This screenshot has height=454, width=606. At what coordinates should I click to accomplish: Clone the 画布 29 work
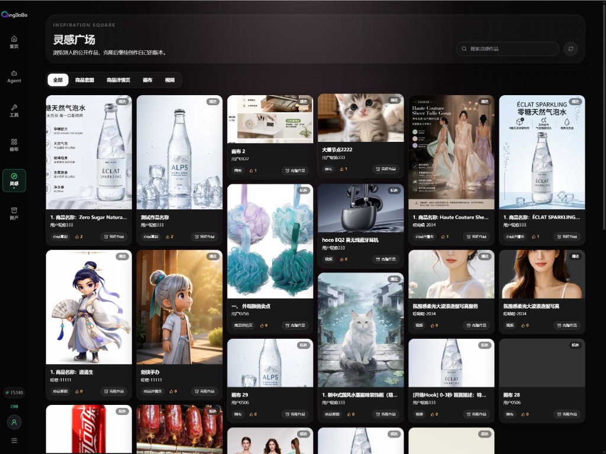coord(295,414)
